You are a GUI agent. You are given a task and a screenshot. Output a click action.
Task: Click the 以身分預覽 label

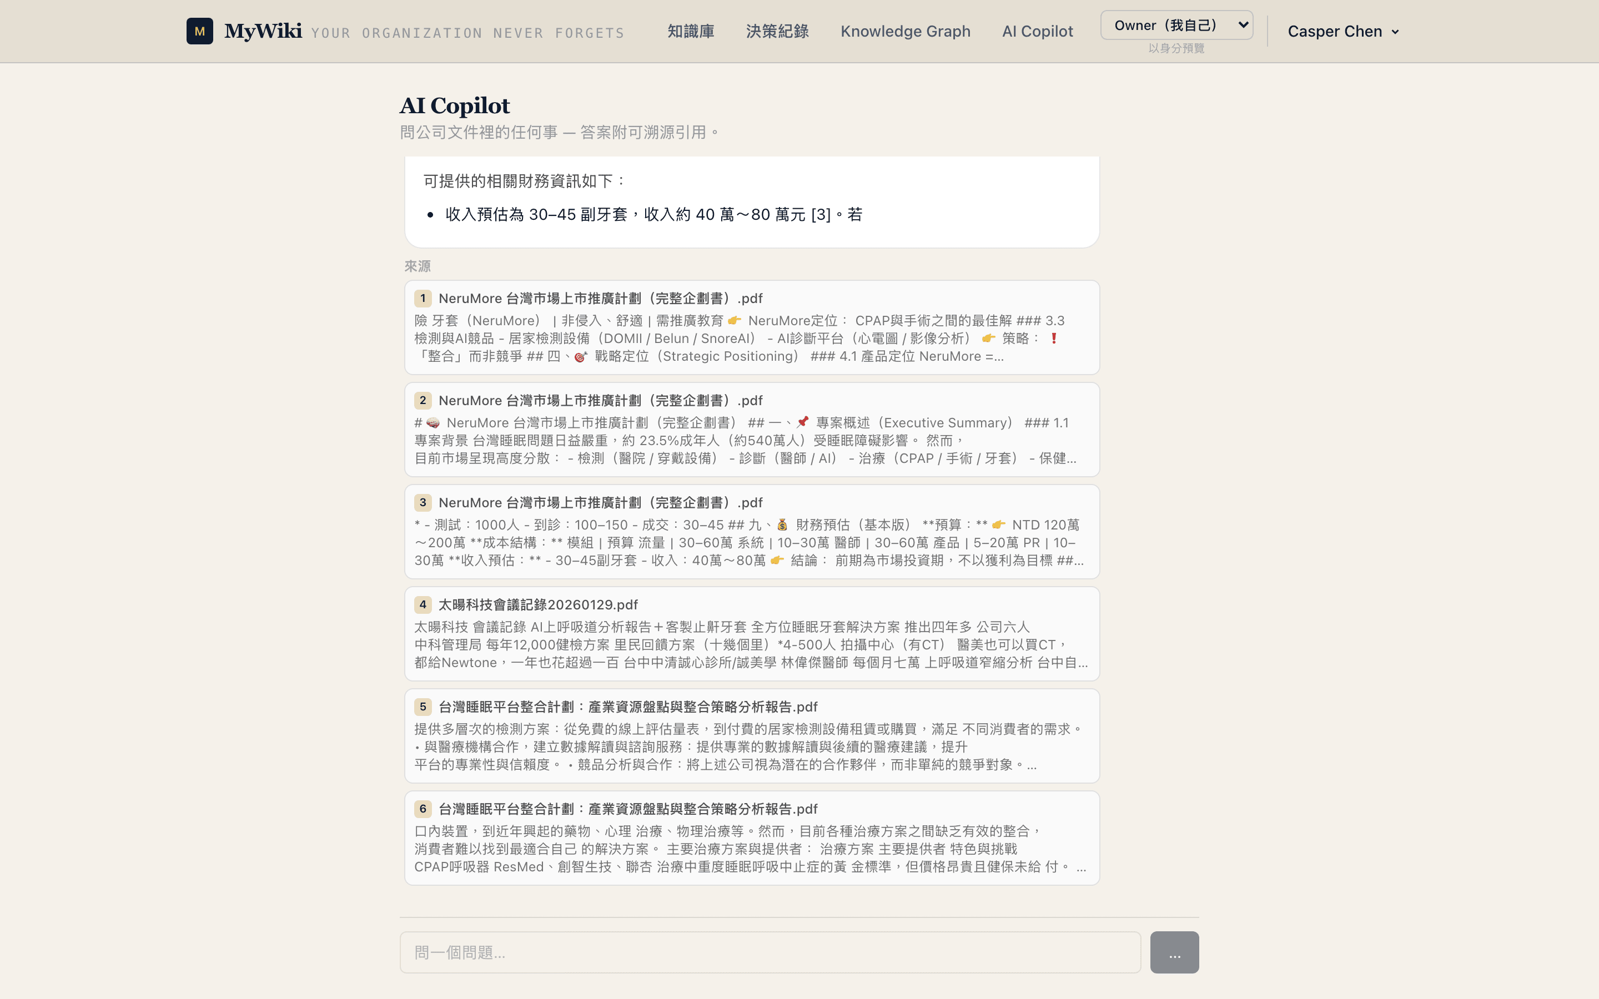(1176, 48)
